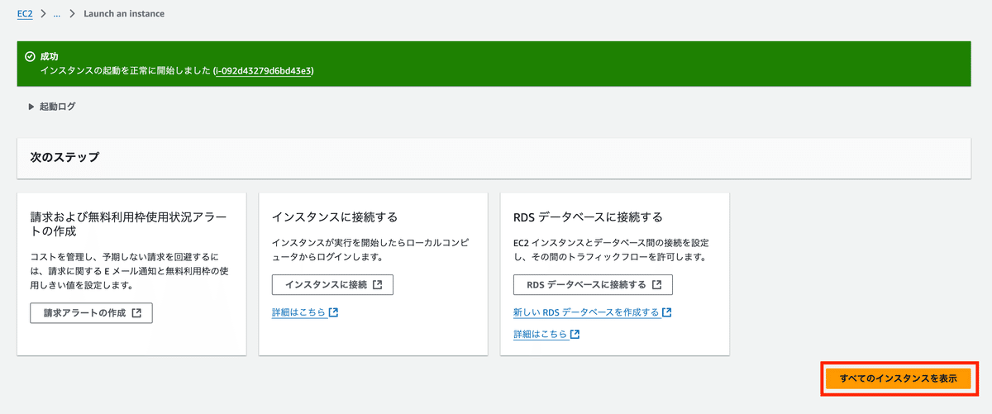Click external-link icon beside 詳細はこちら under インスタンスに接続する

click(333, 312)
